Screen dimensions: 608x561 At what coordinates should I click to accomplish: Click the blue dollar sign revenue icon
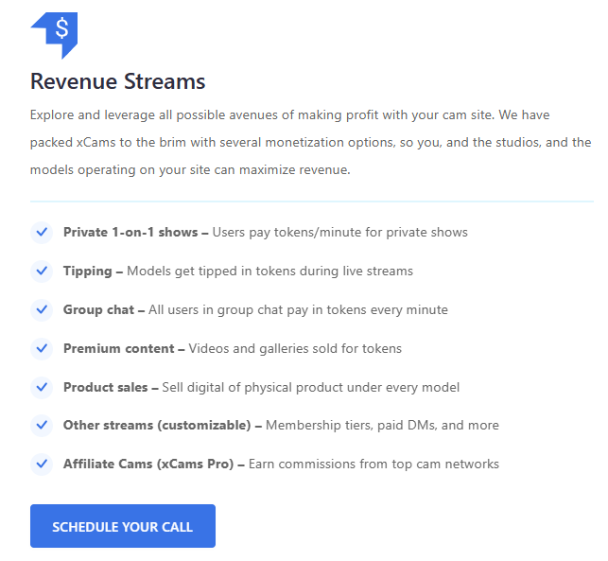point(54,35)
